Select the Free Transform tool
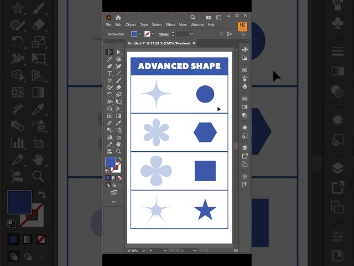The width and height of the screenshot is (354, 266). click(x=118, y=102)
